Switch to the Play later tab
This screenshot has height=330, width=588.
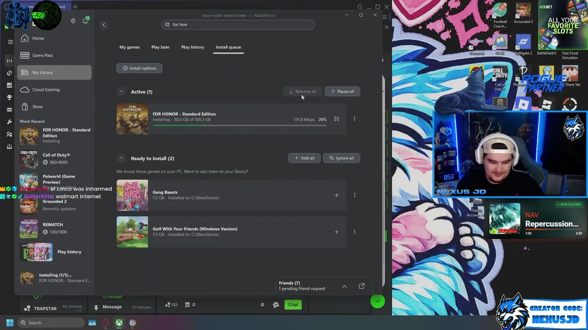pos(160,47)
